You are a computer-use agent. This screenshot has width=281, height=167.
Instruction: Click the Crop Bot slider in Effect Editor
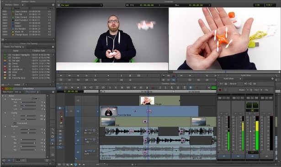[28, 143]
